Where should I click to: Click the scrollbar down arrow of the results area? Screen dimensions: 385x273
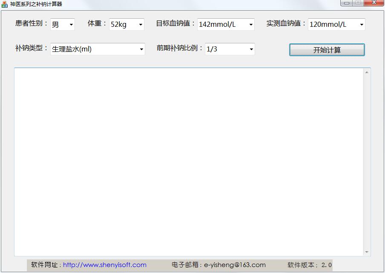click(x=367, y=251)
